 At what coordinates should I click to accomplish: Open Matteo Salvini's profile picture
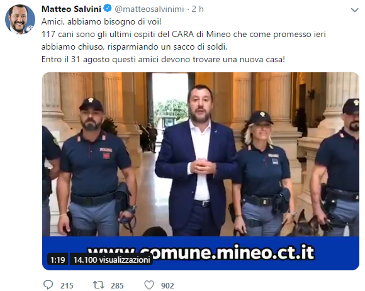(20, 19)
